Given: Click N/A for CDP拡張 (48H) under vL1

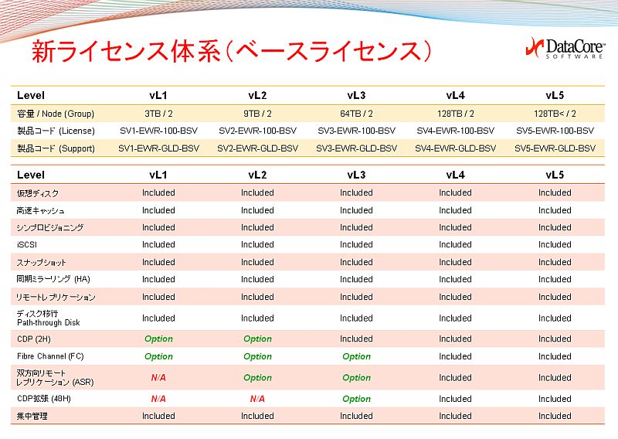Looking at the screenshot, I should click(x=158, y=399).
